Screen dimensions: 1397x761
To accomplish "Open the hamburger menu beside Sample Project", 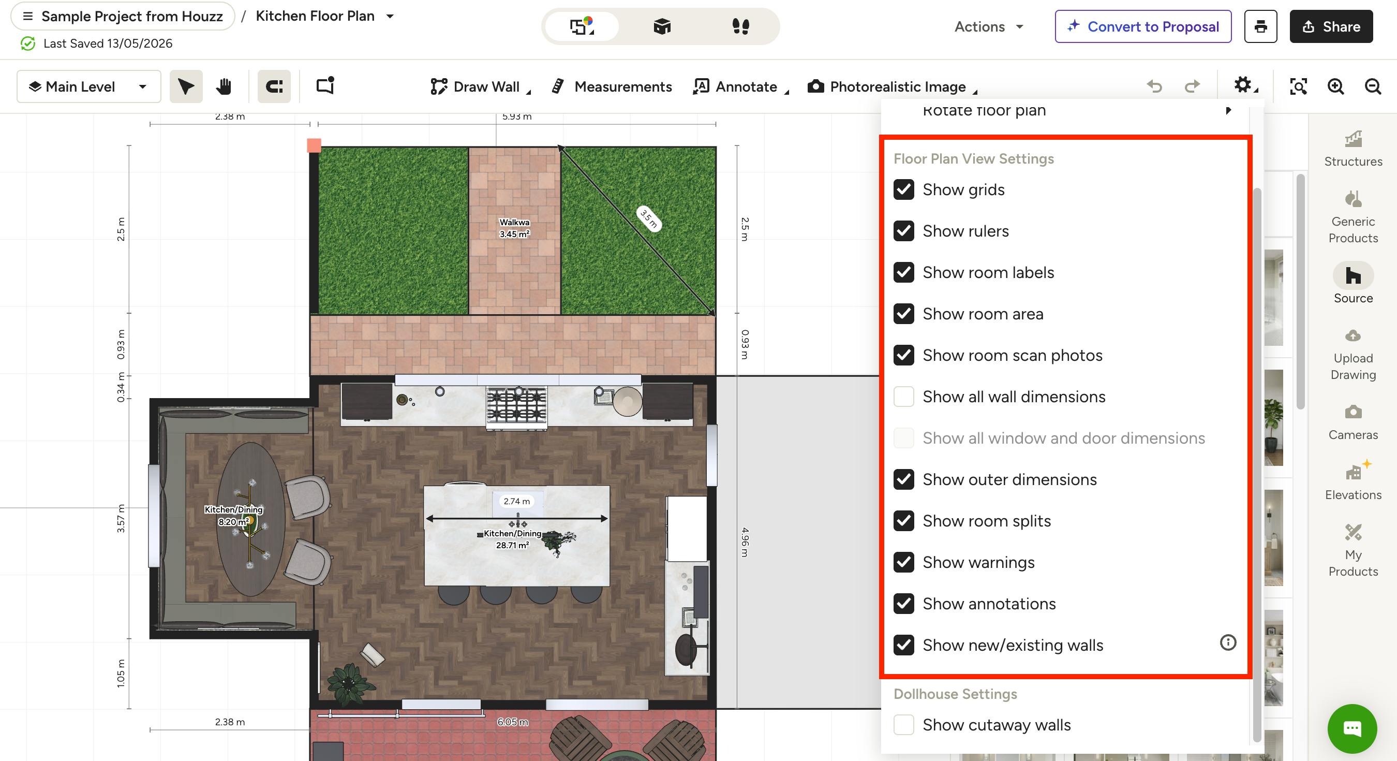I will coord(27,16).
